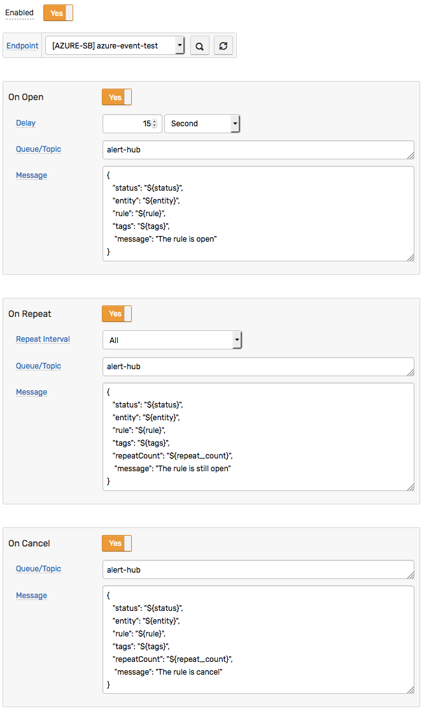Click the Delay stepper arrows
Screen dimensions: 424x711
pyautogui.click(x=154, y=123)
